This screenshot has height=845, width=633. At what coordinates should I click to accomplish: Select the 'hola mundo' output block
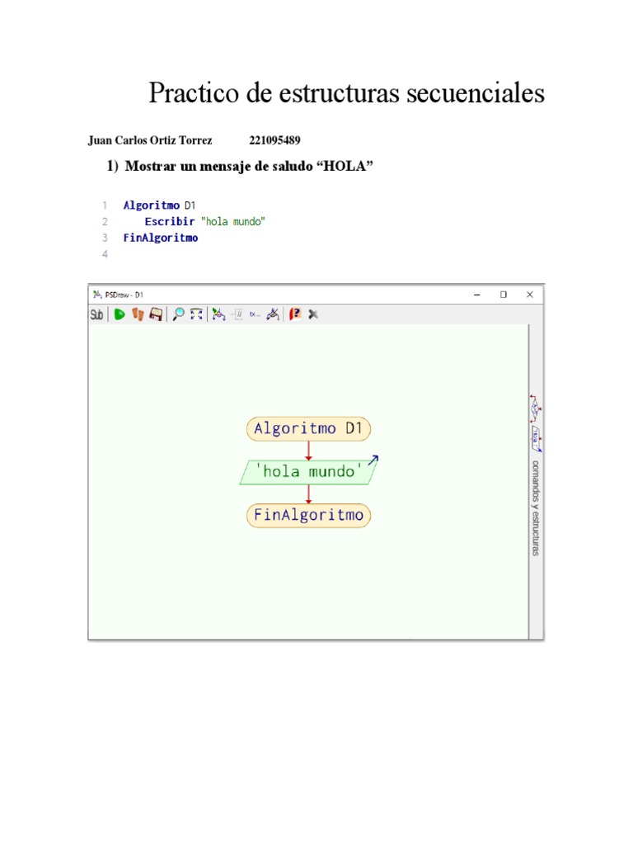308,472
